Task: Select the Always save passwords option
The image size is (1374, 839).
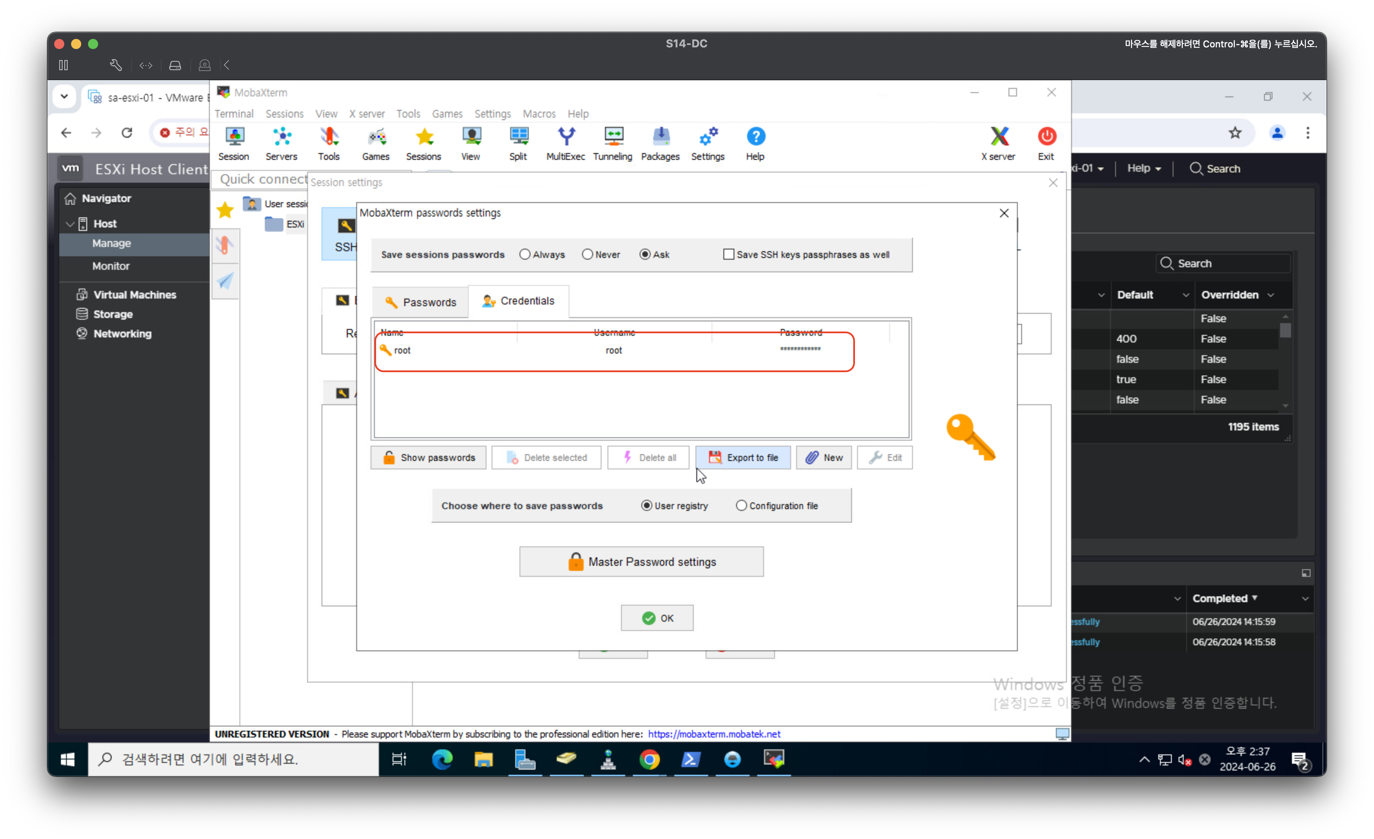Action: coord(525,254)
